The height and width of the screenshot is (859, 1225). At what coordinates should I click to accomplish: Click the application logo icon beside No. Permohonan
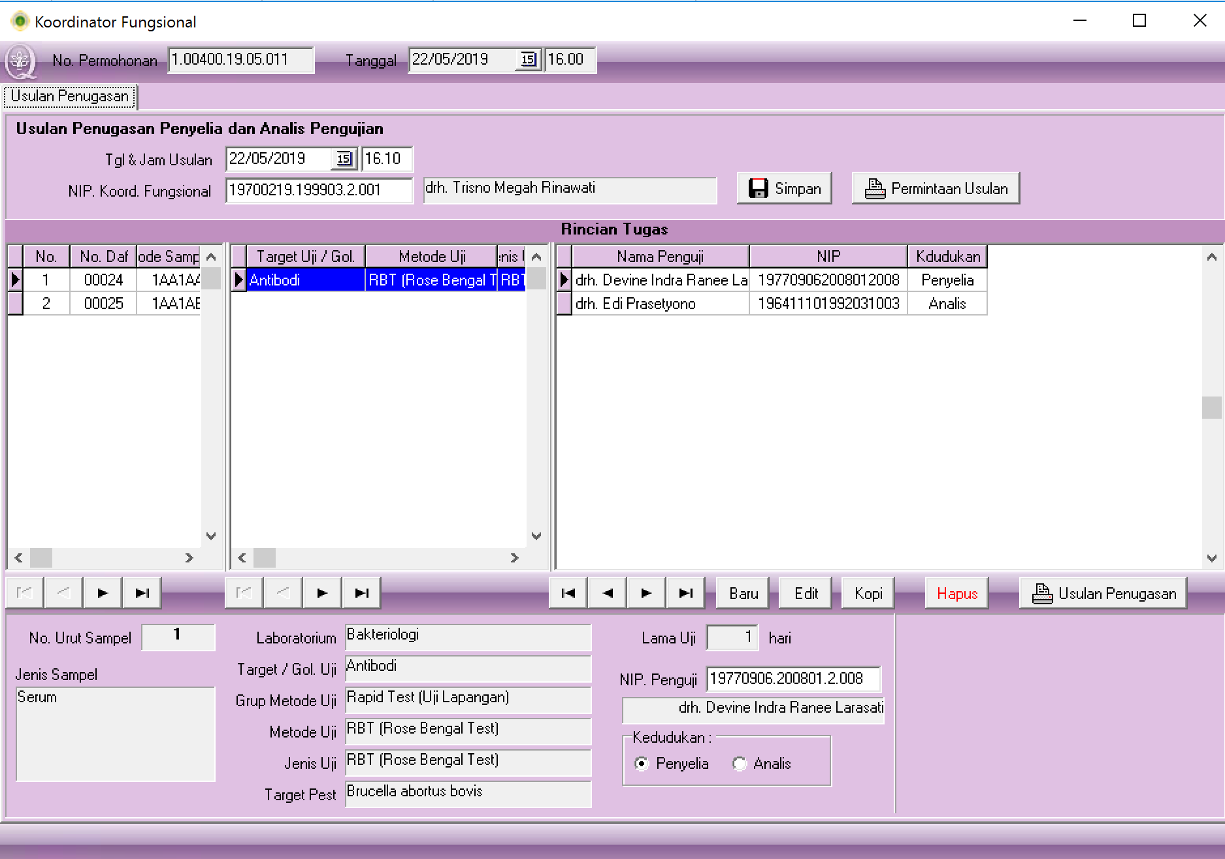pos(20,61)
